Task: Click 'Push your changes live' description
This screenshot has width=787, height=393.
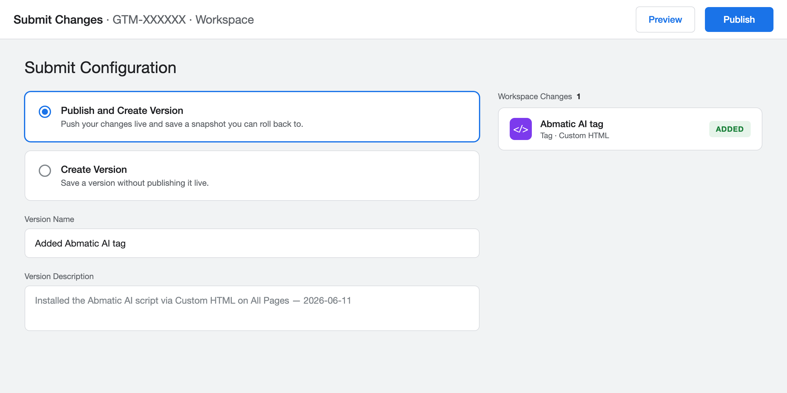Action: point(182,124)
